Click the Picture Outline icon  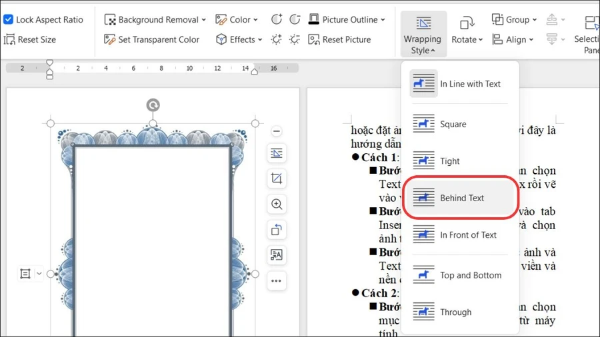pyautogui.click(x=314, y=19)
